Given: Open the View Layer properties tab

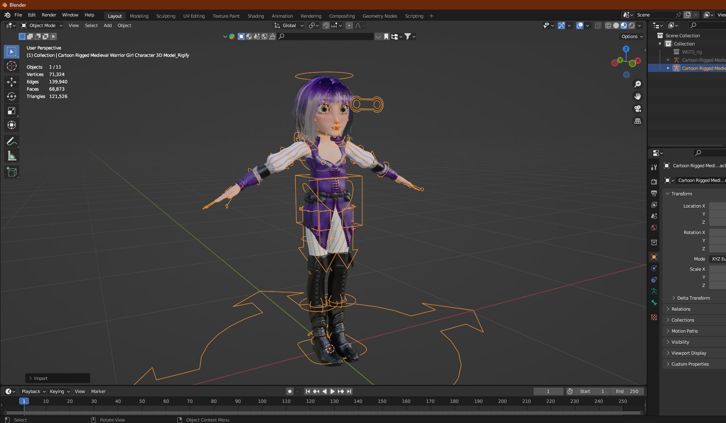Looking at the screenshot, I should 654,204.
